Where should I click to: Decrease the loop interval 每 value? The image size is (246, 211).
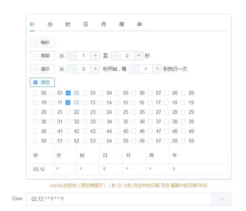coord(134,69)
